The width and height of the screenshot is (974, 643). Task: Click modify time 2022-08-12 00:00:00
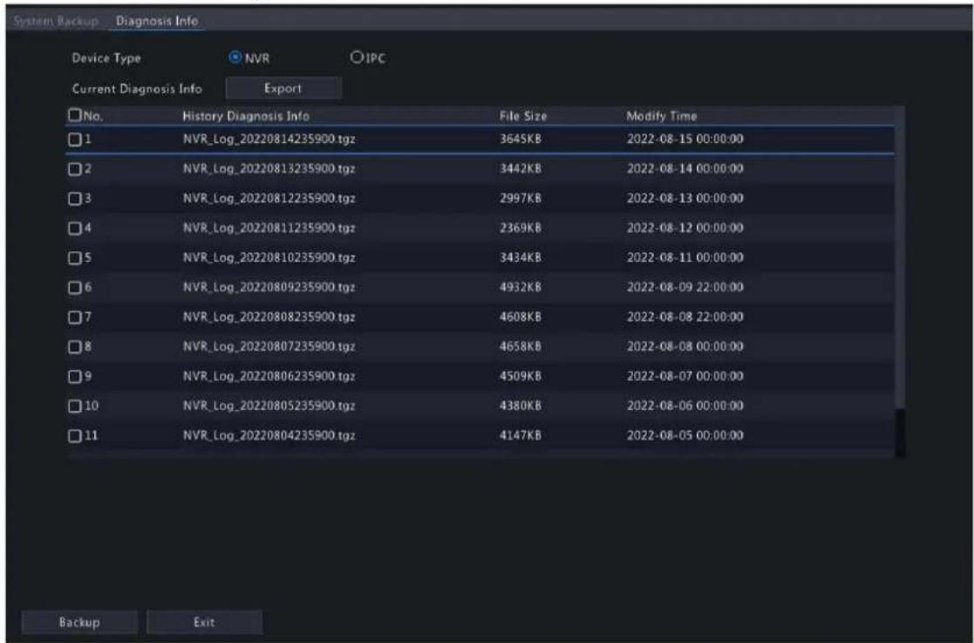[685, 228]
